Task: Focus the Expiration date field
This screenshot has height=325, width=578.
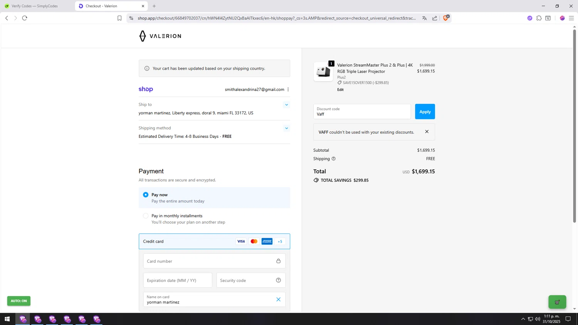Action: coord(178,280)
